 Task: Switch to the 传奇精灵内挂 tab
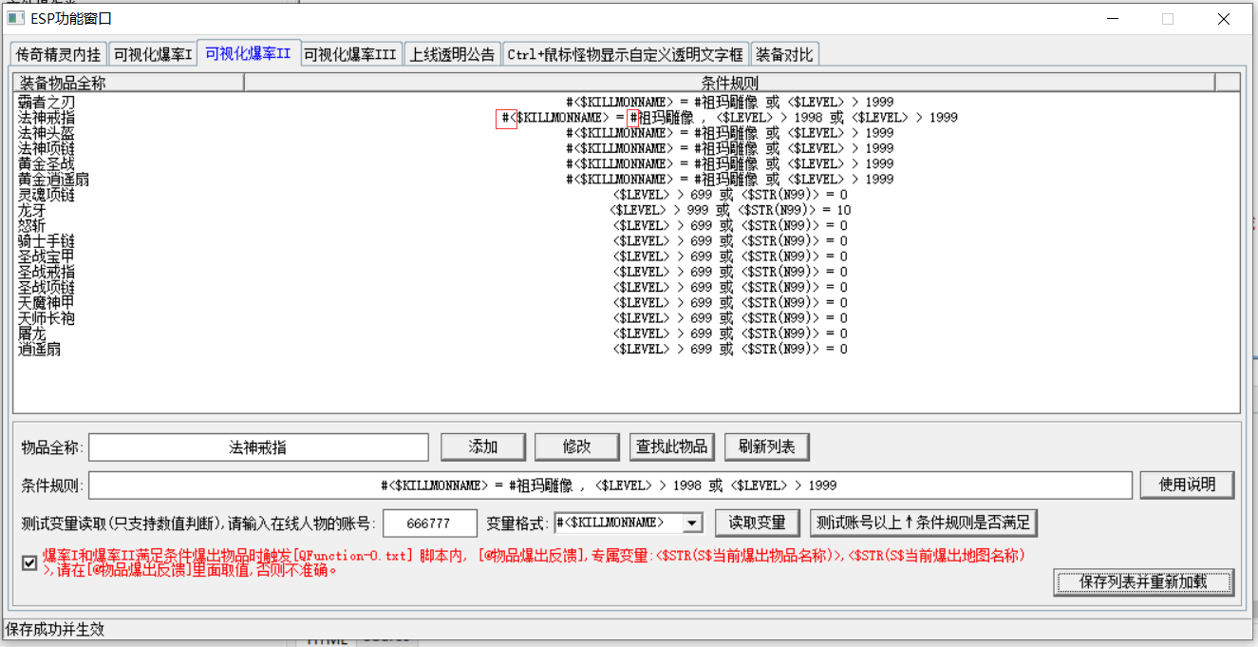58,54
